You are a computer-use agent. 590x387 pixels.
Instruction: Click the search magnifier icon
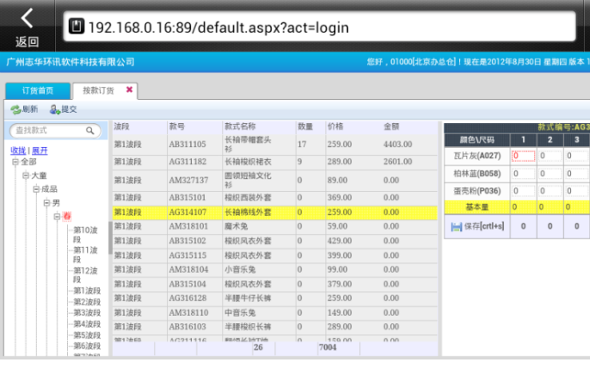coord(91,131)
